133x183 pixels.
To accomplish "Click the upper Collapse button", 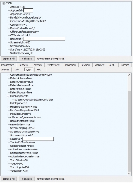I will (27, 59).
